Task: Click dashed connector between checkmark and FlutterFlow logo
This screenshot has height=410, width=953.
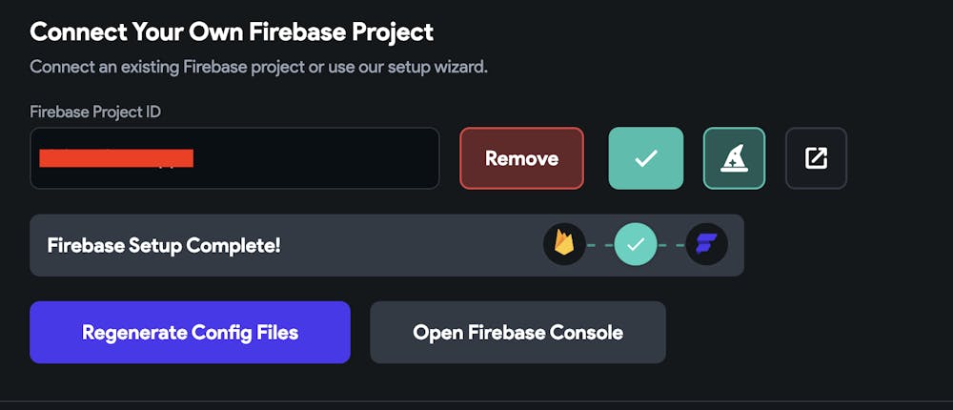Action: coord(671,245)
